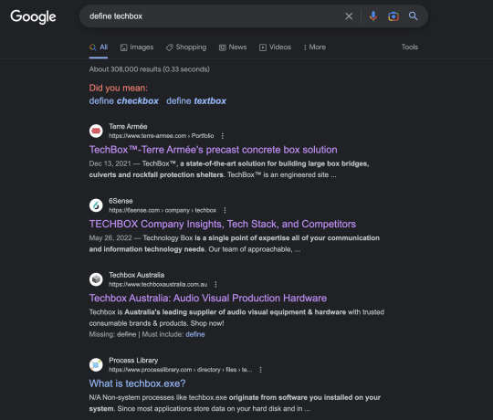Open Google homepage via Google logo
Screen dimensions: 493x420
[33, 16]
